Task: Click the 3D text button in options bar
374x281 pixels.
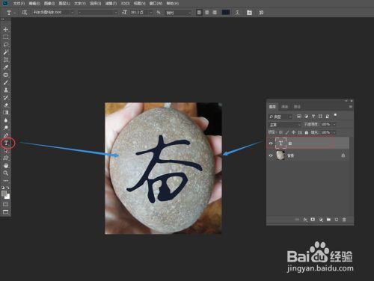Action: [x=261, y=13]
